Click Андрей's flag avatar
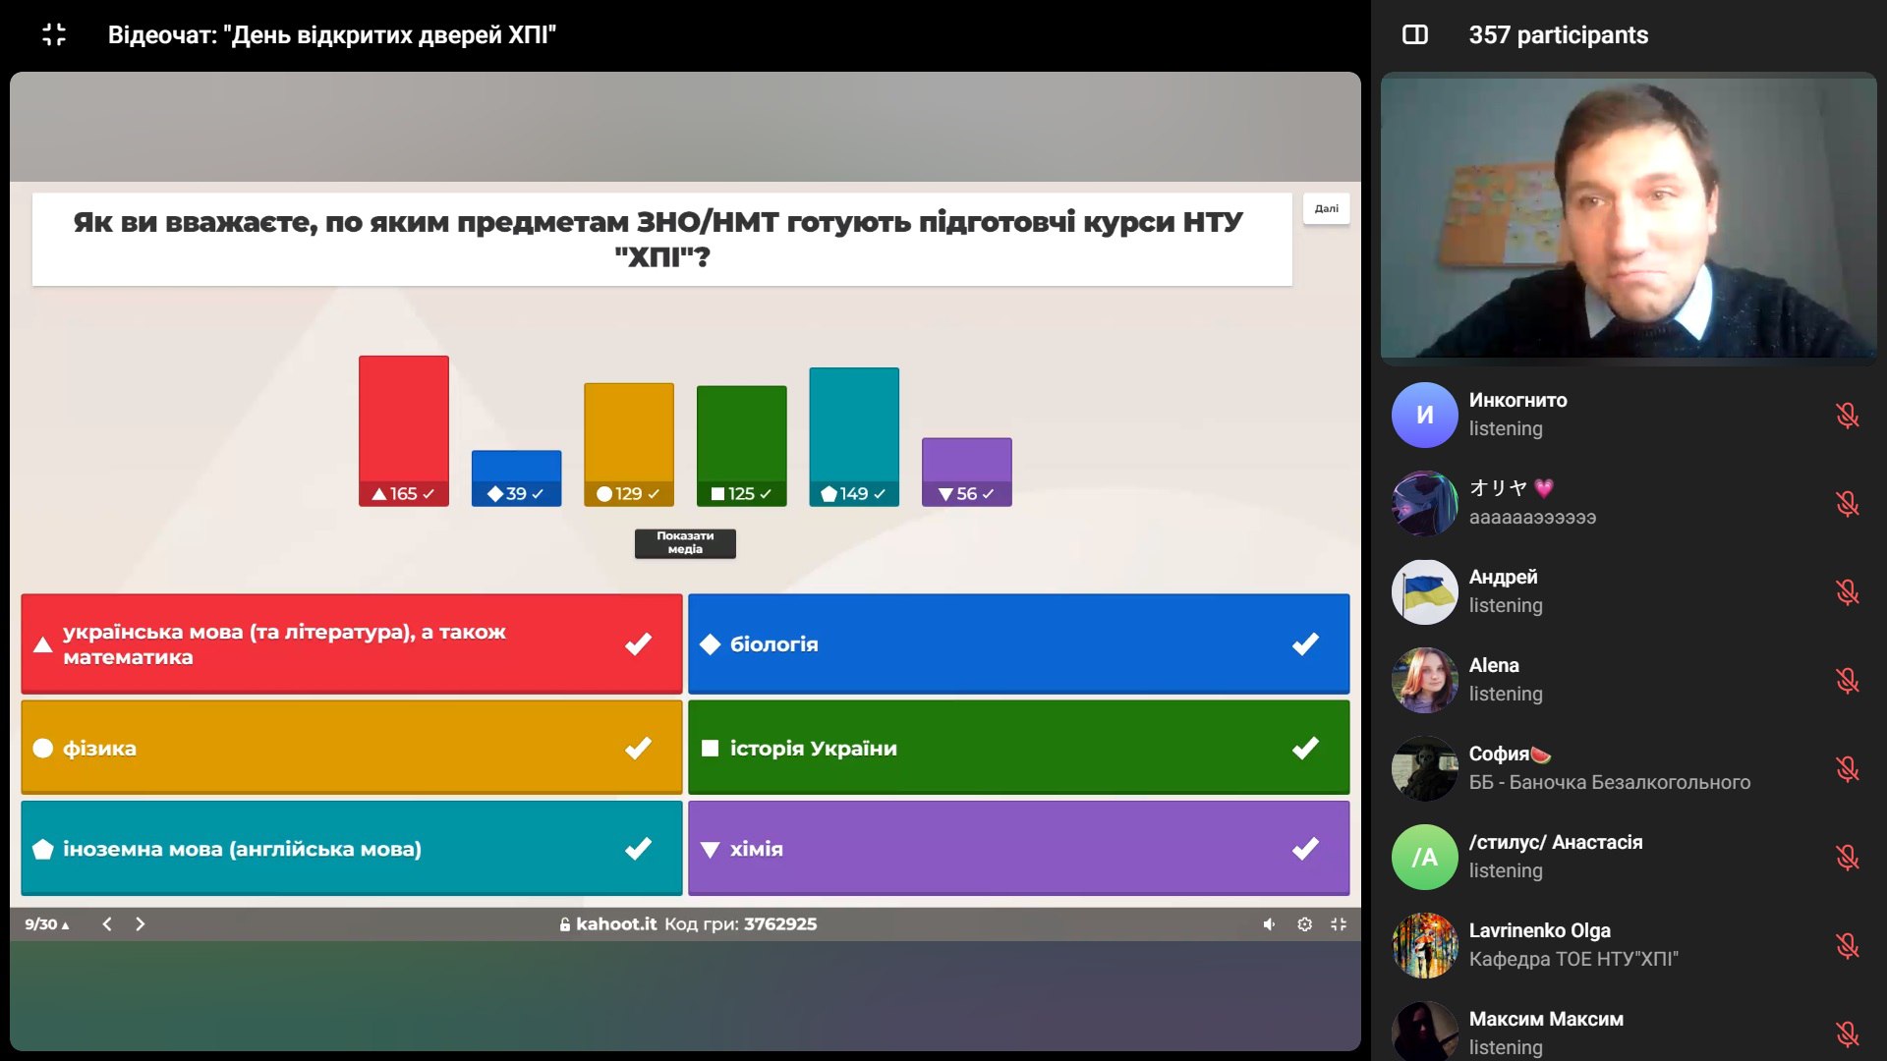1887x1061 pixels. coord(1424,591)
